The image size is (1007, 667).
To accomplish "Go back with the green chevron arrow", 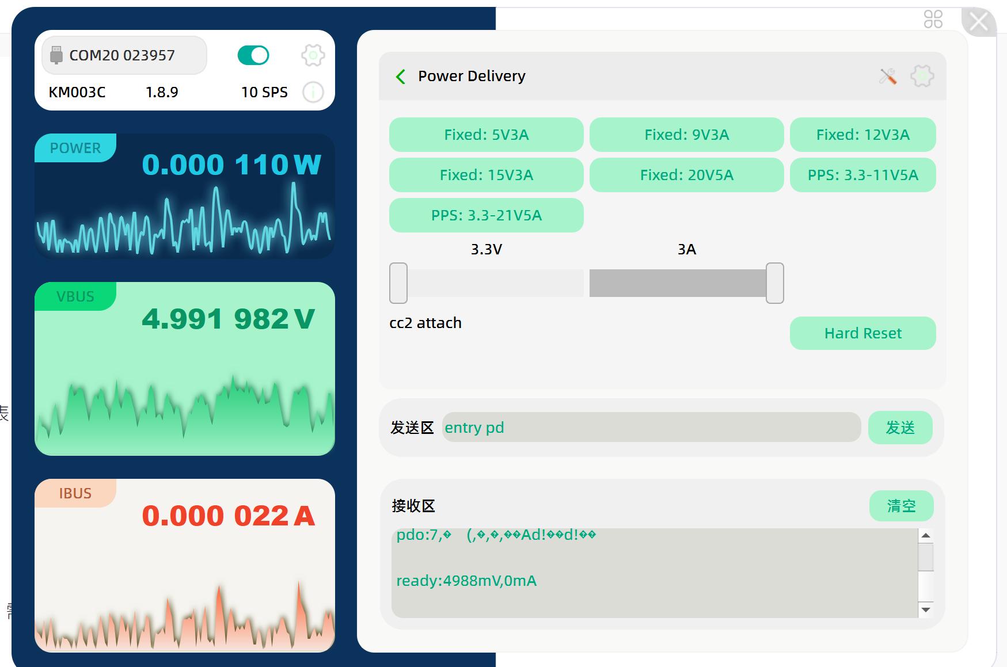I will pyautogui.click(x=401, y=76).
